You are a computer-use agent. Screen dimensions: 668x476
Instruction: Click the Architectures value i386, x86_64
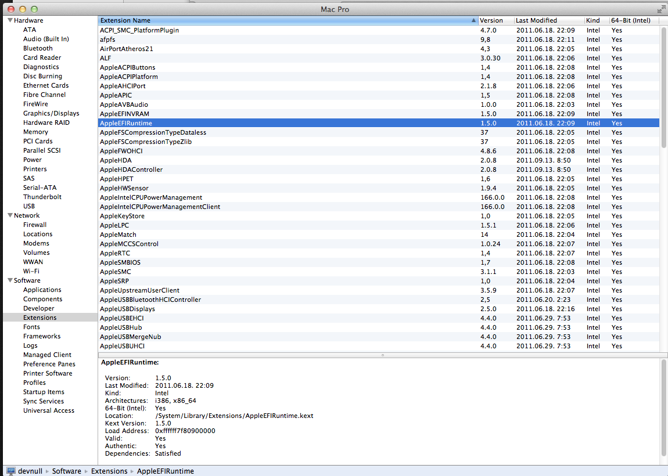pos(175,401)
